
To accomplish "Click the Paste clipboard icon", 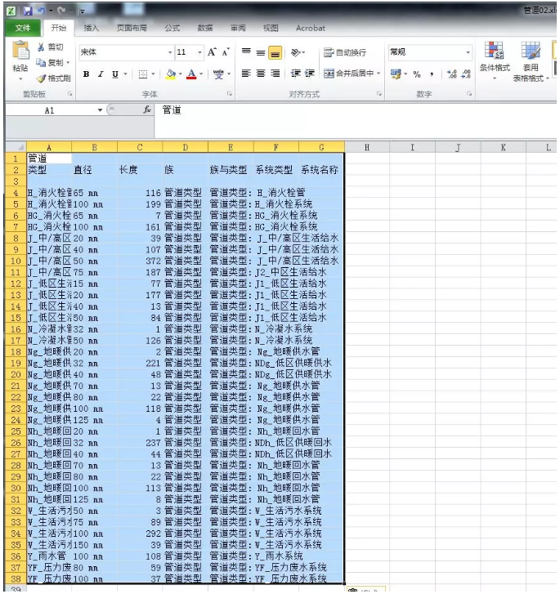I will point(20,51).
